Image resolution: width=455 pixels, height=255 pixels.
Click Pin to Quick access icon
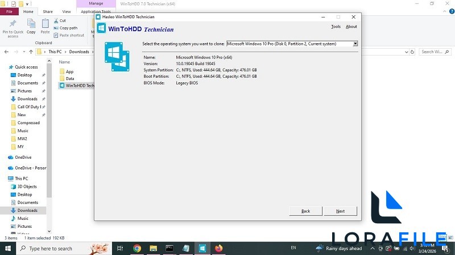tap(13, 23)
